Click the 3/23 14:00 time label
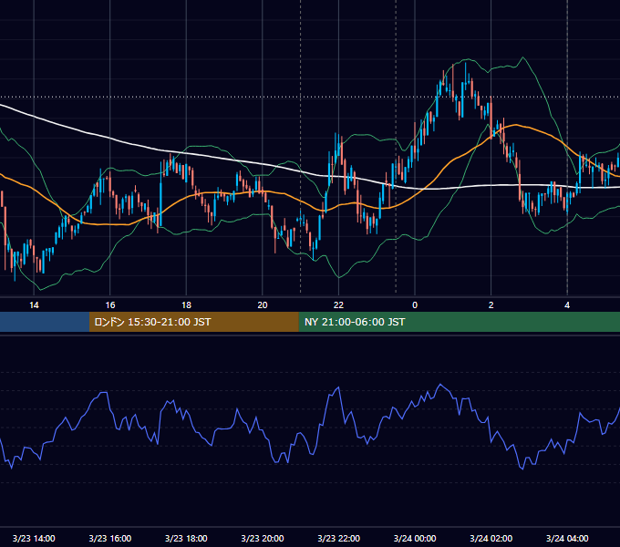 [x=34, y=538]
